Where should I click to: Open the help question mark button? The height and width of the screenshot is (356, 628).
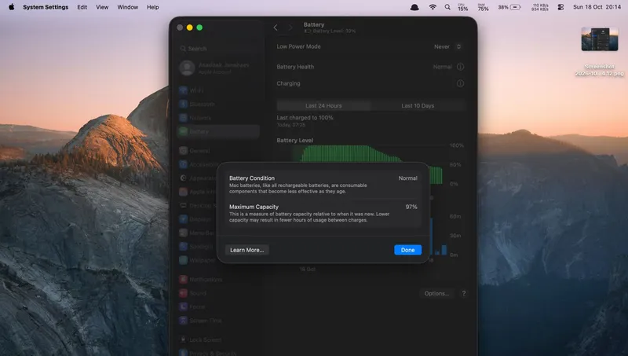coord(464,293)
